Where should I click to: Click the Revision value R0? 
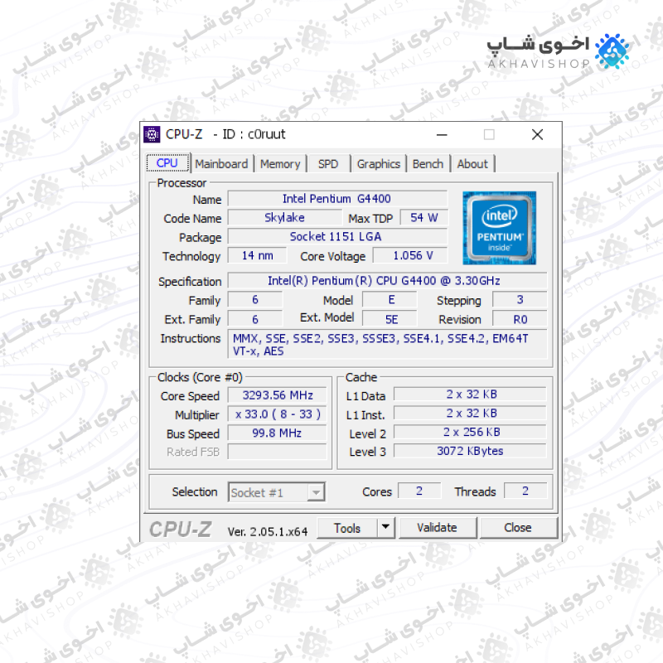pos(520,319)
